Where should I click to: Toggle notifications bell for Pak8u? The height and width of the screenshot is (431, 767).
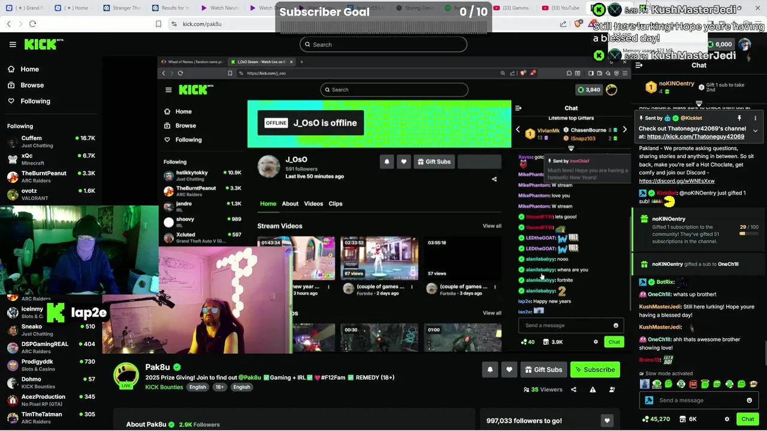[x=490, y=370]
